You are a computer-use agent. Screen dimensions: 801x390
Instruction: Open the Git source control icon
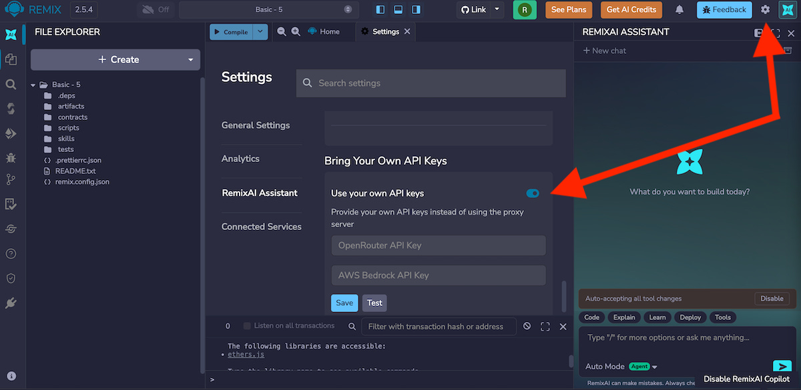coord(11,179)
